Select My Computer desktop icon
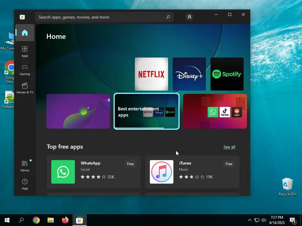Image resolution: width=302 pixels, height=226 pixels. point(8,41)
